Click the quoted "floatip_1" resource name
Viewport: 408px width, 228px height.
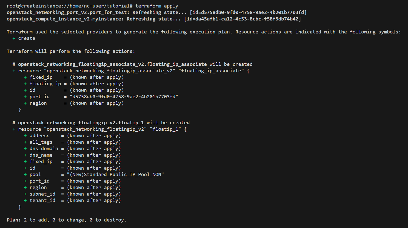click(165, 129)
